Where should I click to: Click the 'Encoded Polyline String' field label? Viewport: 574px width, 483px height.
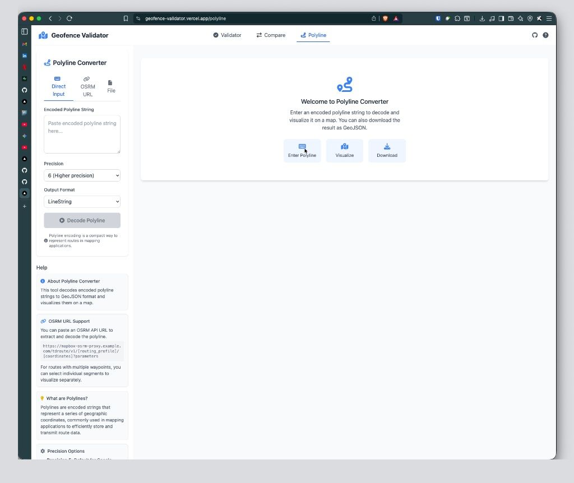pyautogui.click(x=69, y=109)
